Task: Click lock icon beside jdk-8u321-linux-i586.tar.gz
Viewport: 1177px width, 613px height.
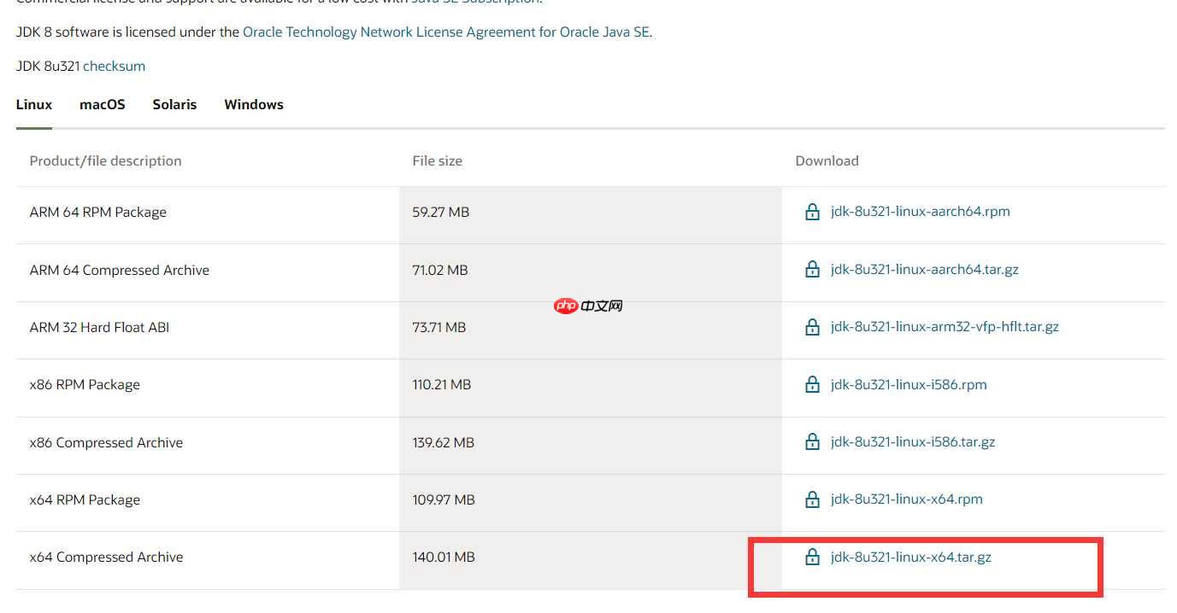Action: (x=812, y=442)
